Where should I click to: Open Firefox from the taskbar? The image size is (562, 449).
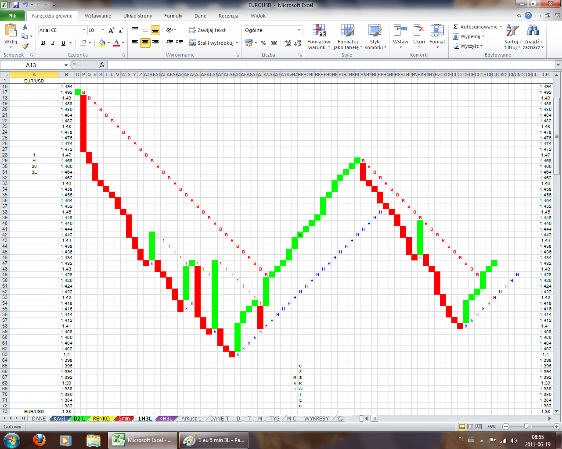[40, 440]
